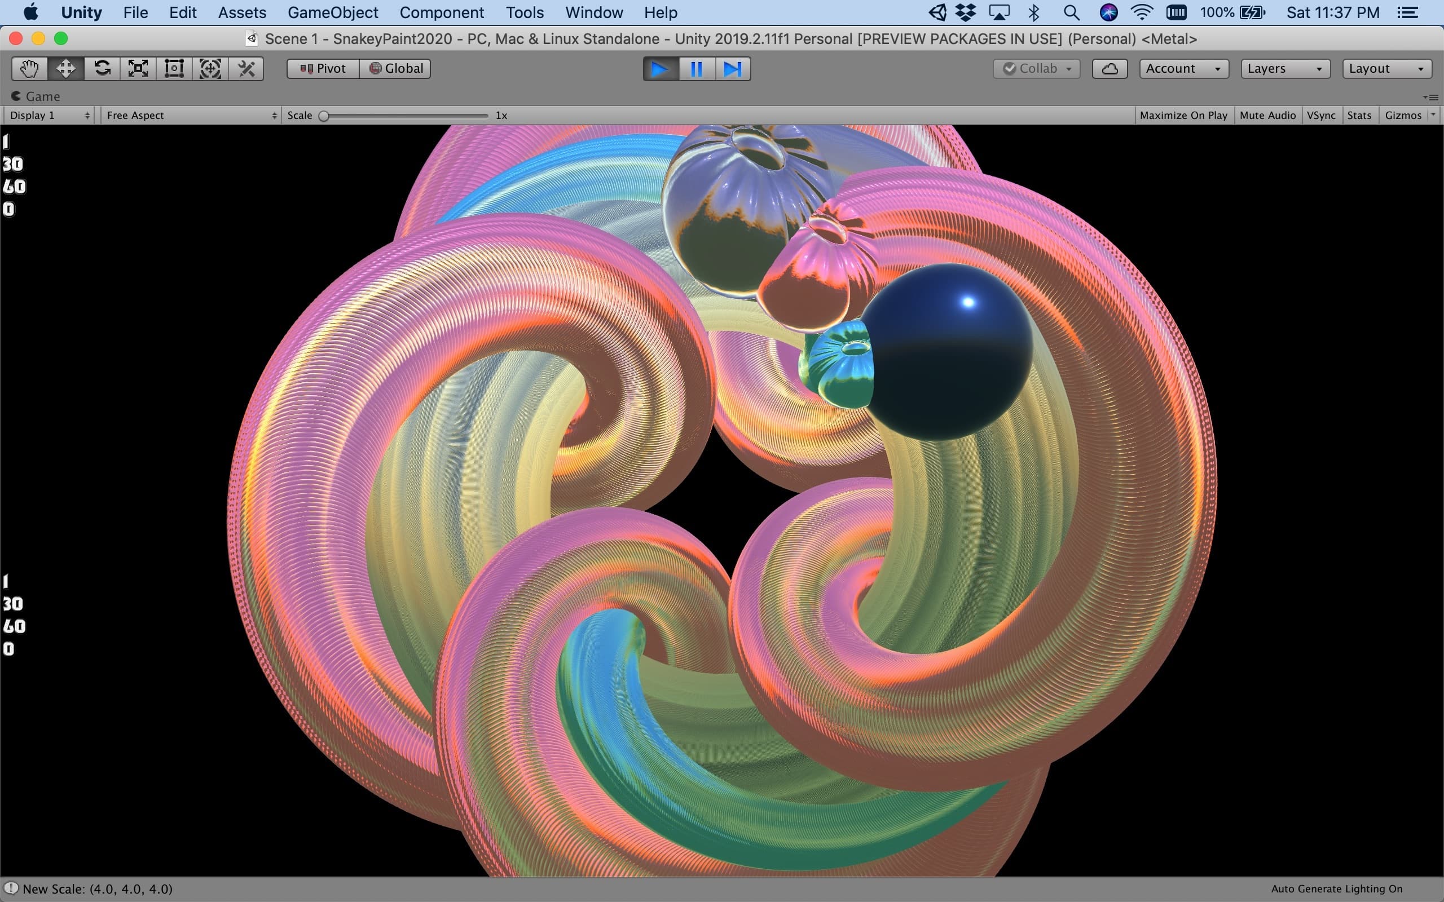Step forward one frame
The width and height of the screenshot is (1444, 902).
click(x=733, y=69)
